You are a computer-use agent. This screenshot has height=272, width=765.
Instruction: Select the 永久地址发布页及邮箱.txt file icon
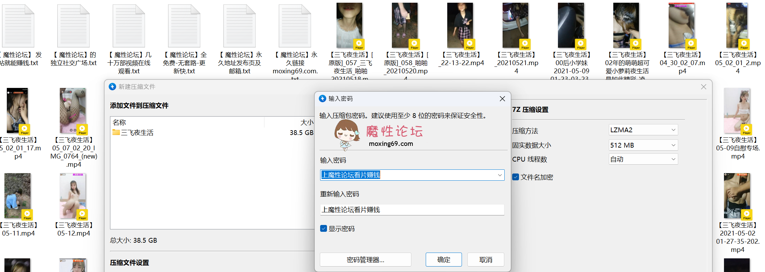(240, 26)
